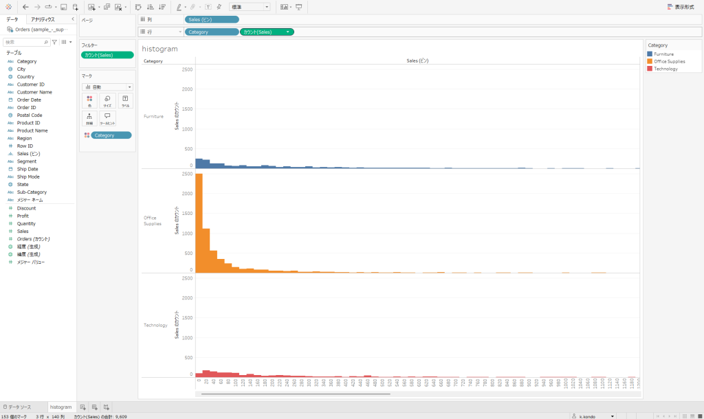
Task: Click the Save icon in toolbar
Action: pyautogui.click(x=63, y=7)
